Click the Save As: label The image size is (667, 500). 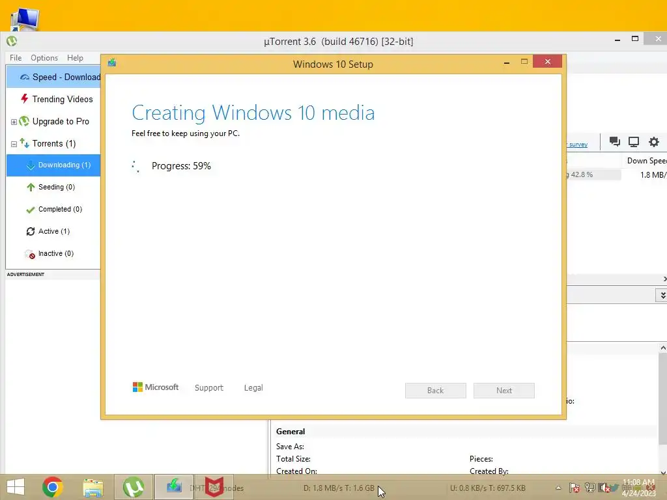click(x=290, y=447)
